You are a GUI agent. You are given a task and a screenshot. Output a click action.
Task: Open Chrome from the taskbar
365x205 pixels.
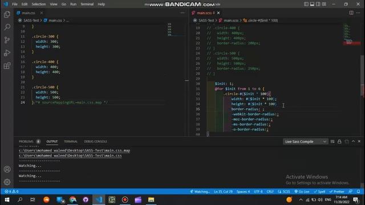[x=72, y=200]
